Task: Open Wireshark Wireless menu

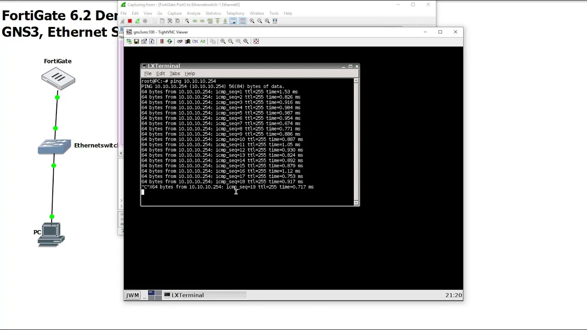Action: (x=257, y=13)
